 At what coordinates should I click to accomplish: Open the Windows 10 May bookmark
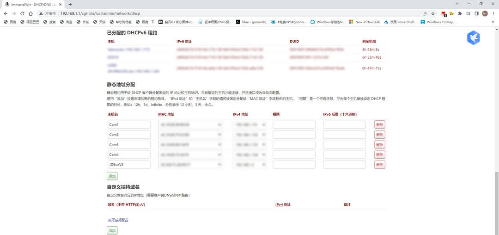[438, 22]
